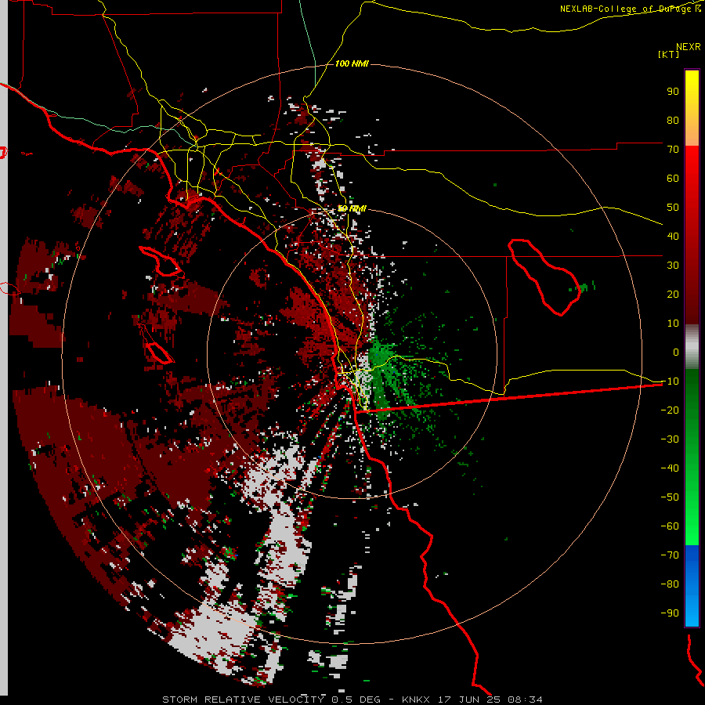
Task: Click the 90 value on velocity scale
Action: click(673, 91)
